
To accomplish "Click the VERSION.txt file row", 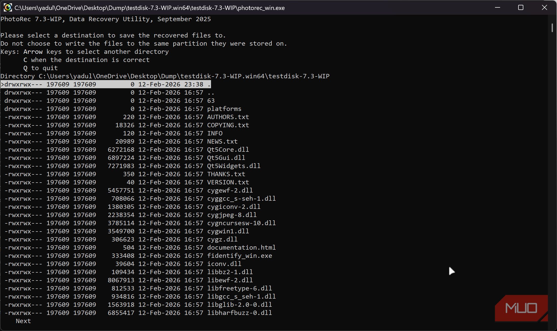I will (127, 182).
